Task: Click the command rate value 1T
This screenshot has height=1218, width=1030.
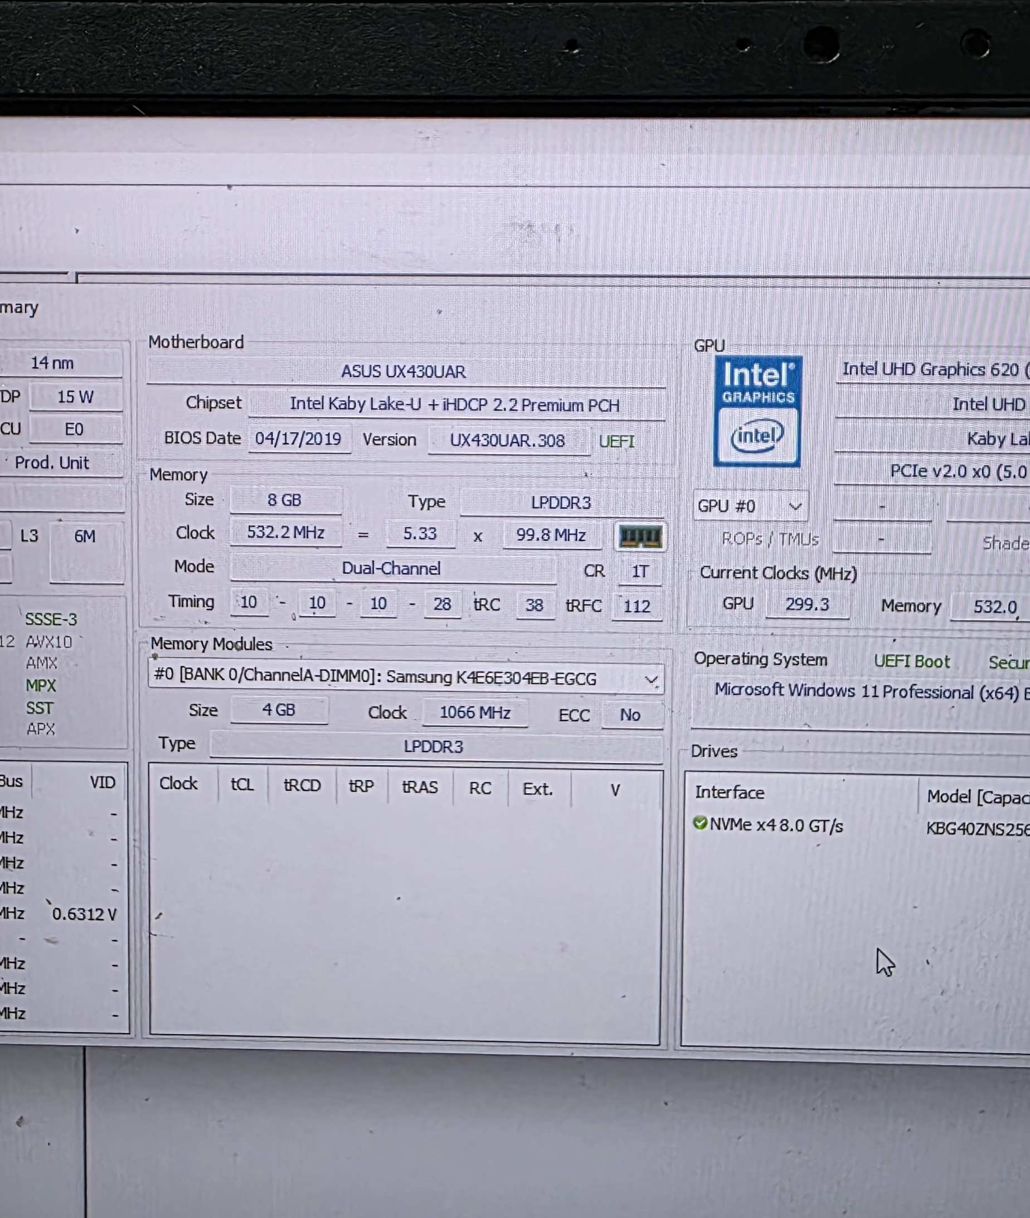Action: [640, 571]
